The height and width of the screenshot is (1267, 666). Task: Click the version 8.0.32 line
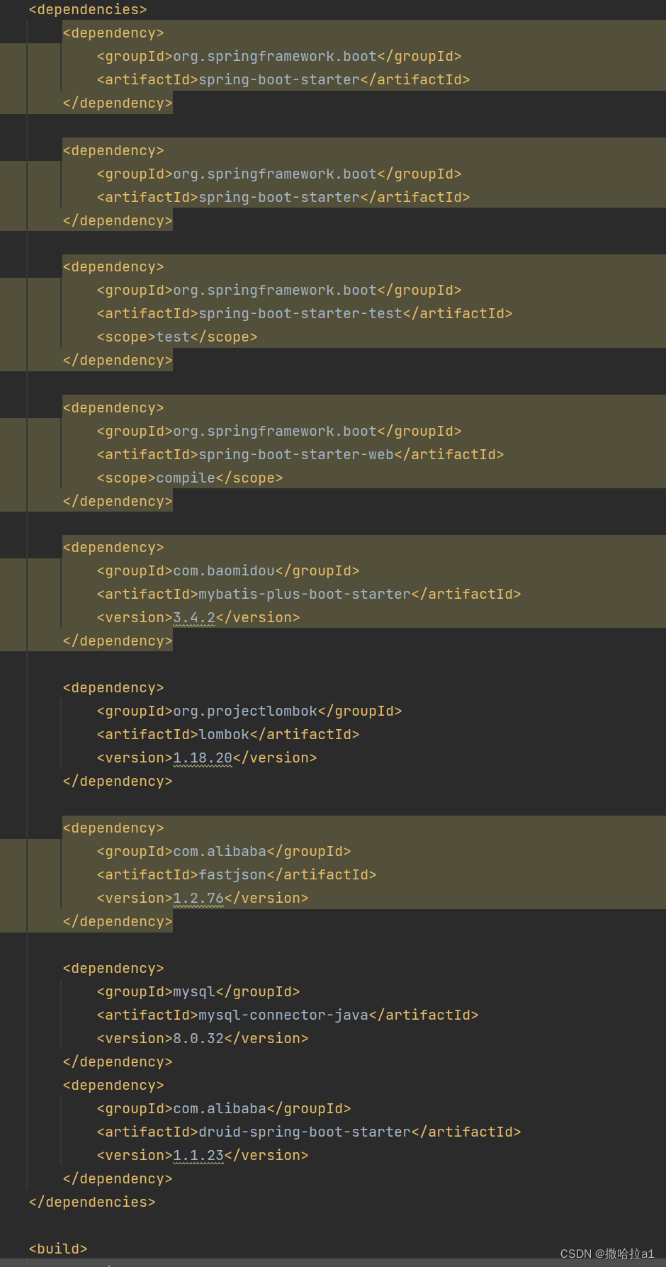click(x=203, y=1039)
